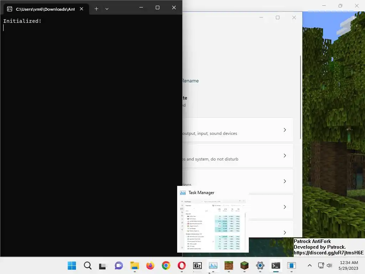Open the bottom Settings row chevron
This screenshot has width=365, height=274.
coord(285,233)
